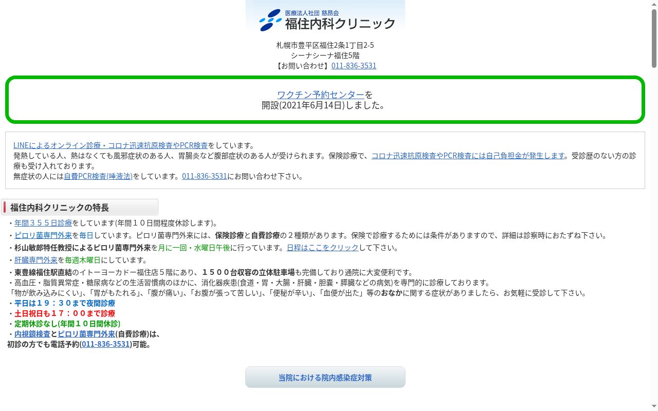Click the 011-836-3531 link in the PCR notice box

pos(205,176)
